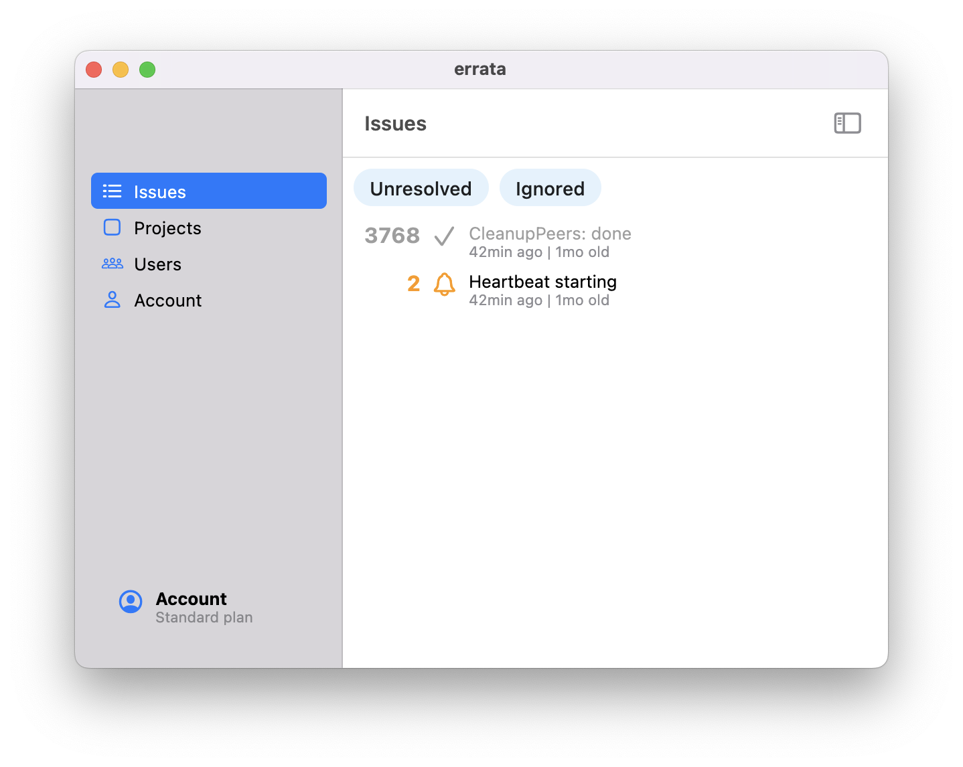Open the CleanupPeers: done issue
Viewport: 963px width, 767px height.
point(550,234)
